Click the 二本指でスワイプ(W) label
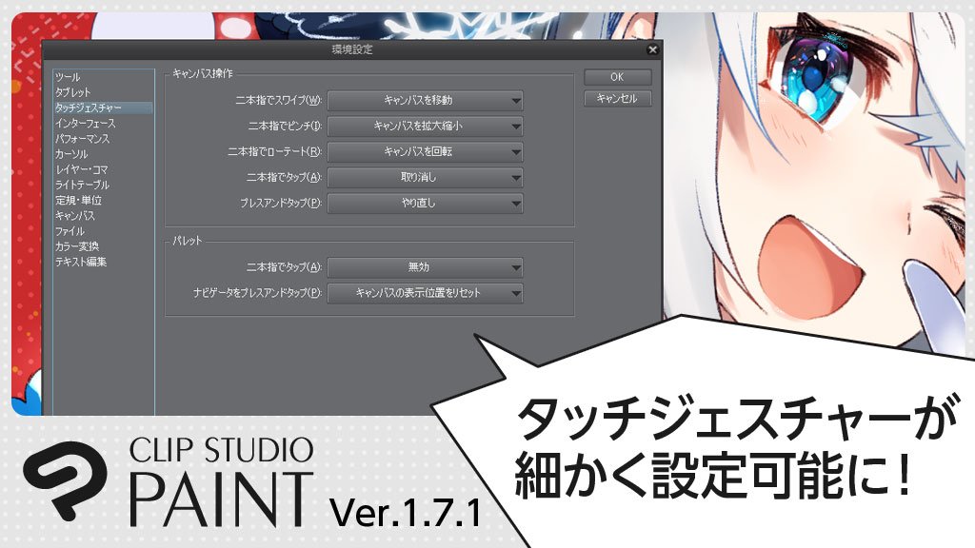Image resolution: width=975 pixels, height=548 pixels. pyautogui.click(x=278, y=100)
